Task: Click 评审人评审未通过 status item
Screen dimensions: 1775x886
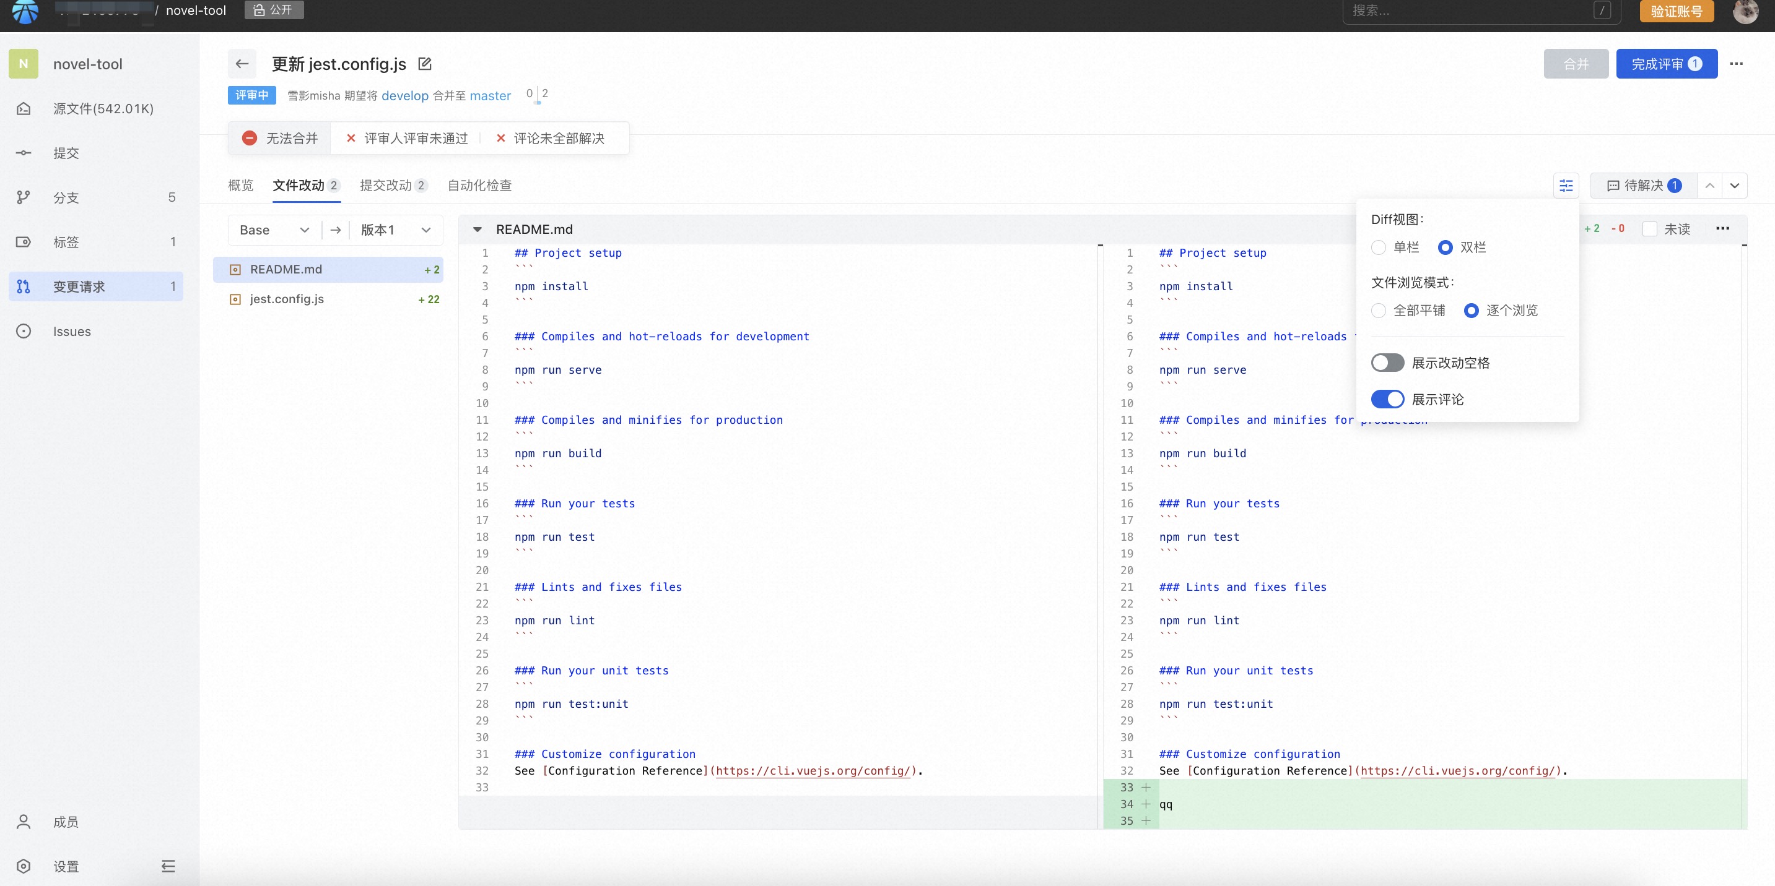Action: point(406,139)
